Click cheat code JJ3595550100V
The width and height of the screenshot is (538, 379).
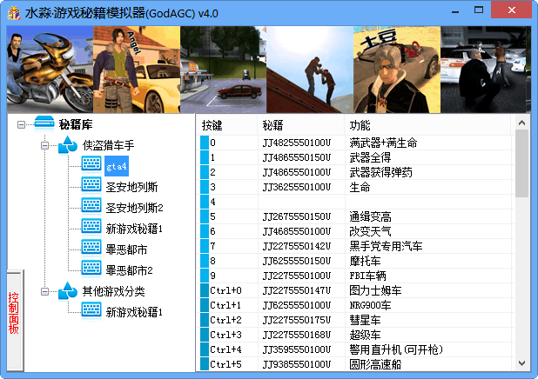coord(297,349)
